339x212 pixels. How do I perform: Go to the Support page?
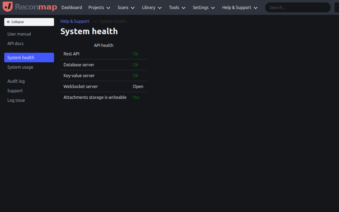pyautogui.click(x=15, y=91)
